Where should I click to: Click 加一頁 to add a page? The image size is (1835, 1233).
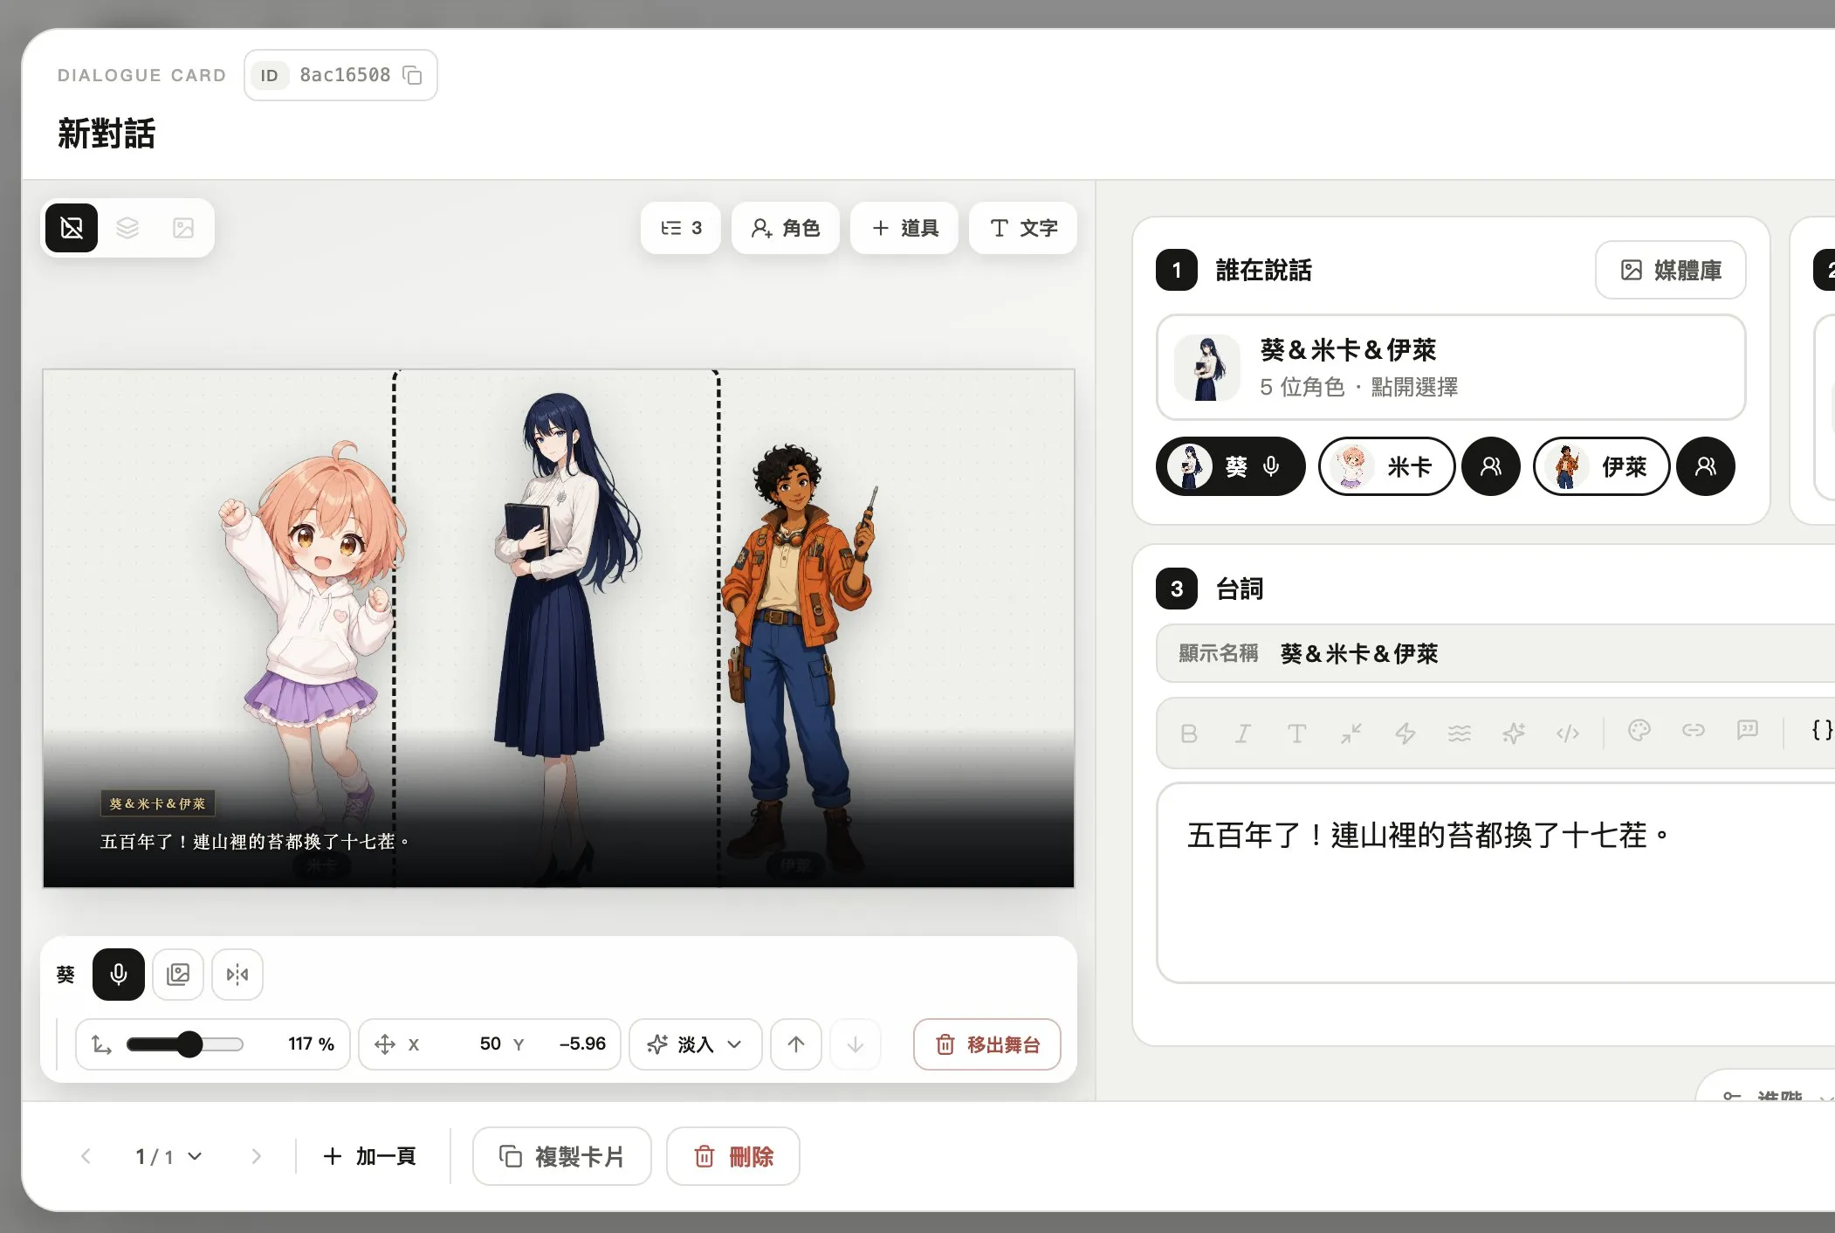pos(369,1156)
